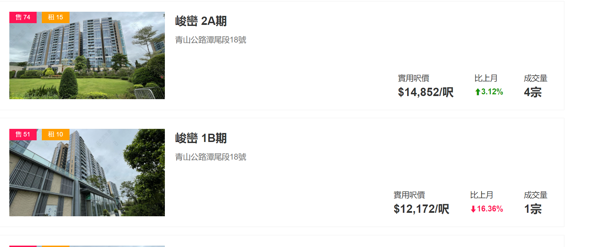The height and width of the screenshot is (247, 591).
Task: Click the pink 售 74 badge
Action: [x=23, y=17]
